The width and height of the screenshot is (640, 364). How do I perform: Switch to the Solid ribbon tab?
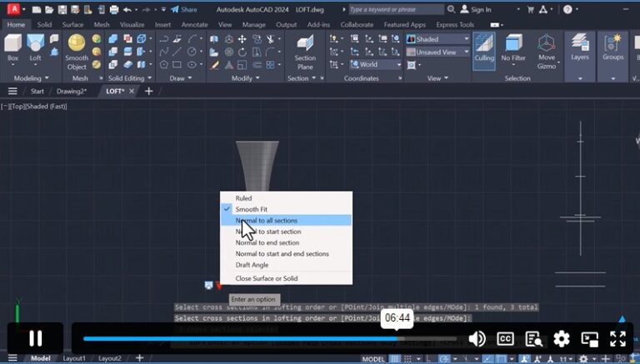point(44,24)
